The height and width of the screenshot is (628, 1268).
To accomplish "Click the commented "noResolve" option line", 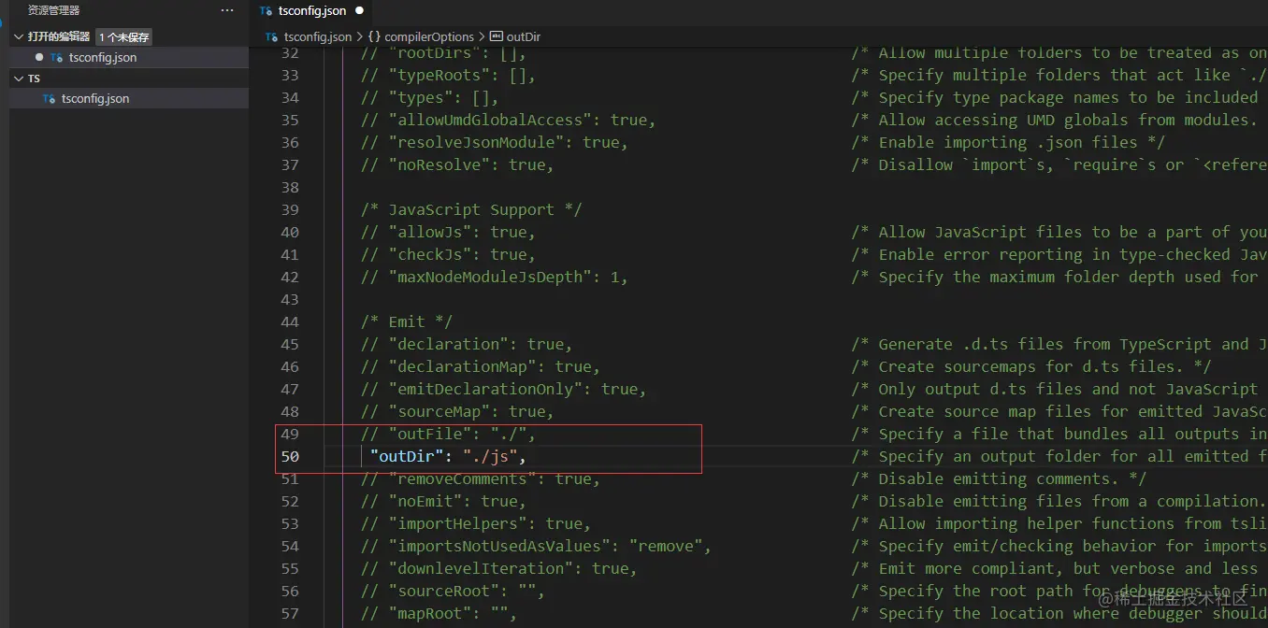I will 457,164.
